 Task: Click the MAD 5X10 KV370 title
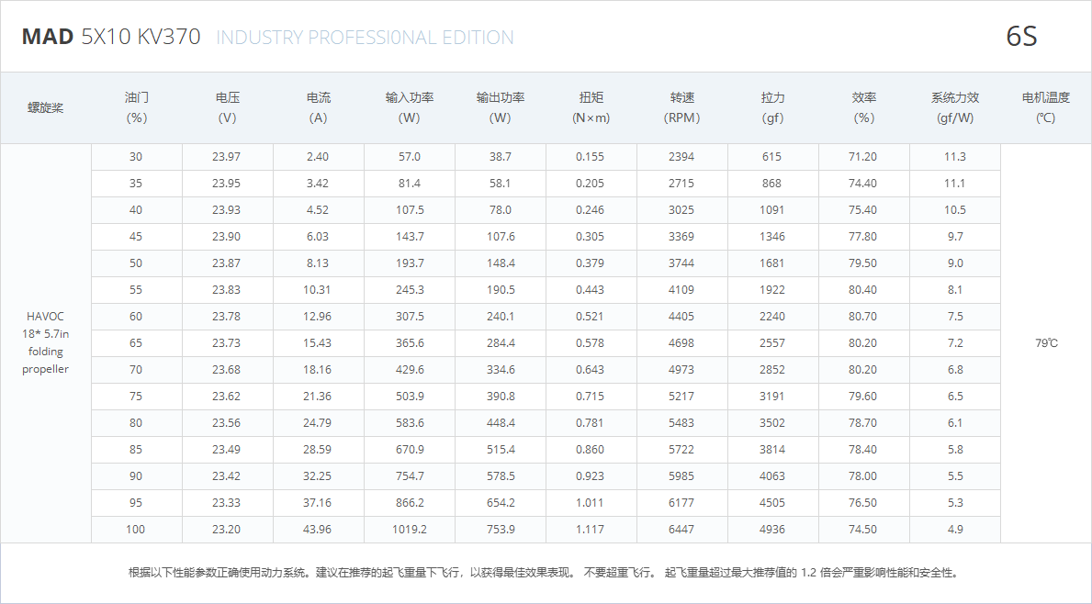click(x=111, y=36)
